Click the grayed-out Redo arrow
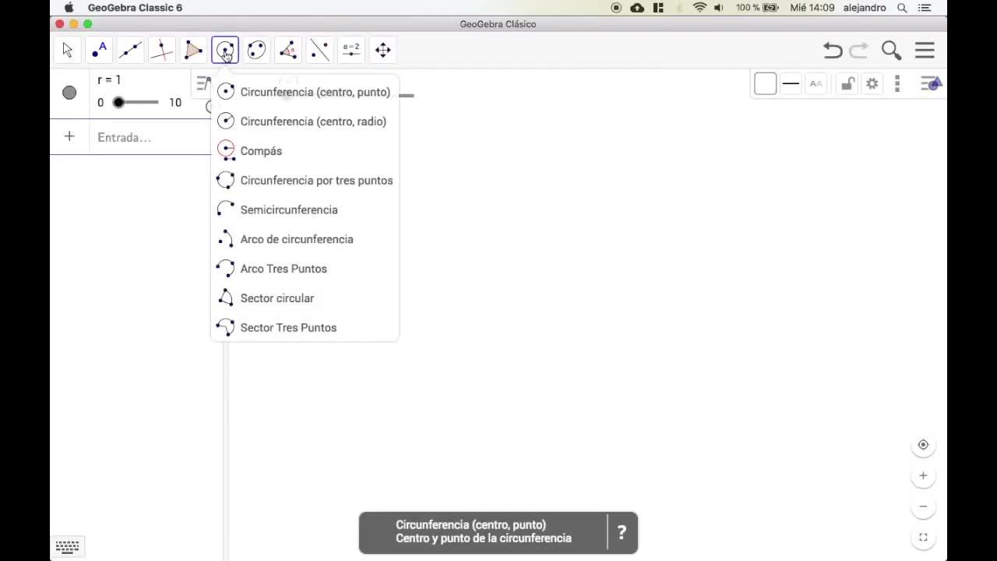 [859, 51]
